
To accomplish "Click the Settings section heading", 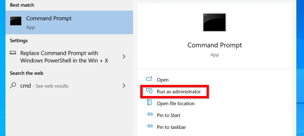I will point(19,41).
